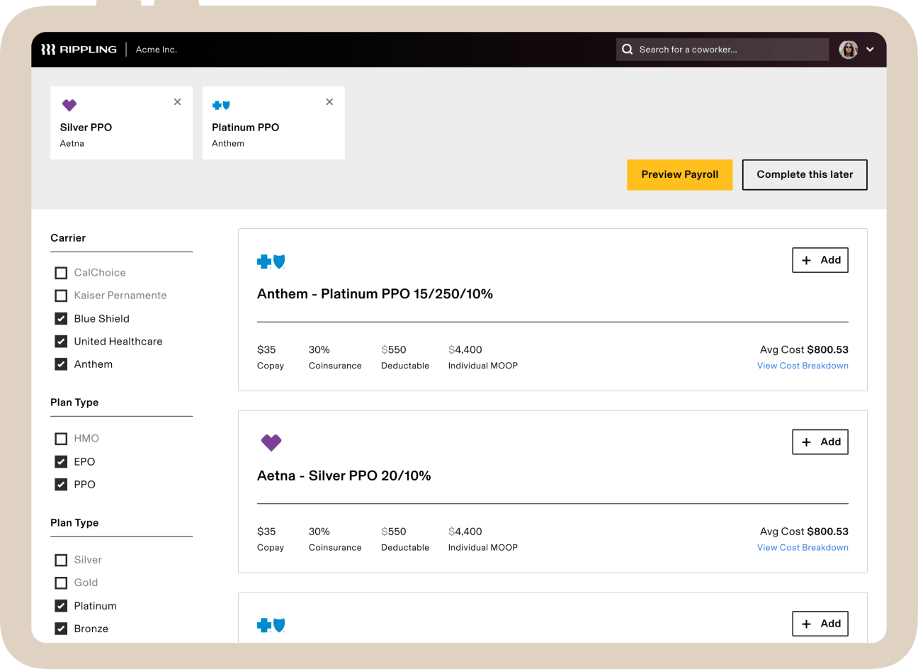Add the Aetna Silver PPO 20/10% plan

(820, 442)
